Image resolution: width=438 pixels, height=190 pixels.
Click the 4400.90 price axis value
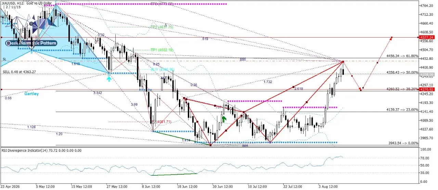(x=426, y=67)
